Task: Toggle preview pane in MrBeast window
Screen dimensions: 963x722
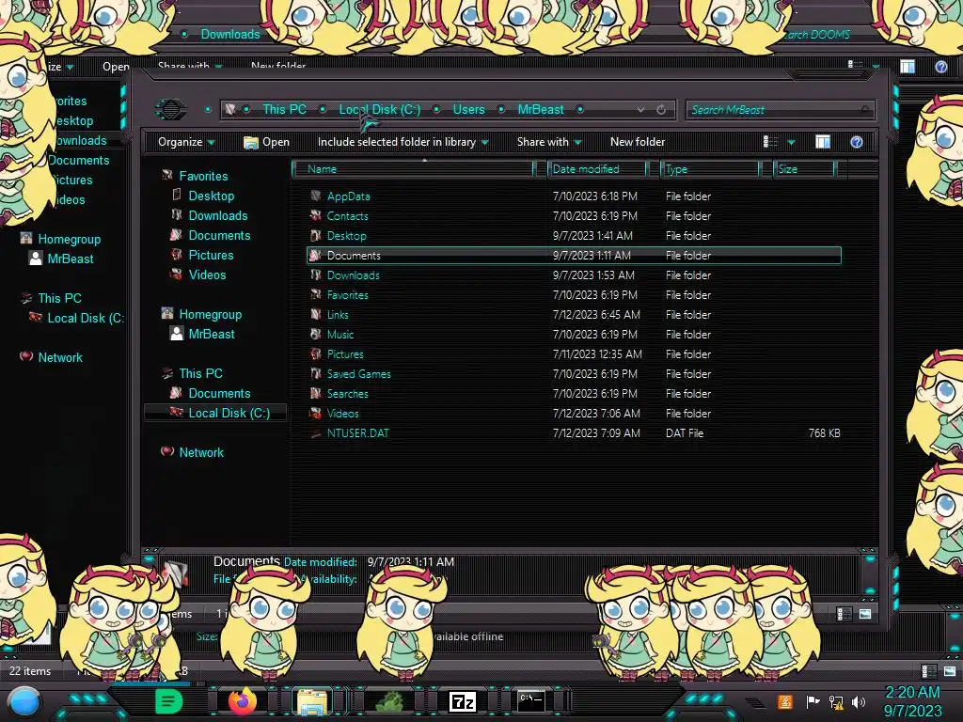Action: [x=823, y=143]
